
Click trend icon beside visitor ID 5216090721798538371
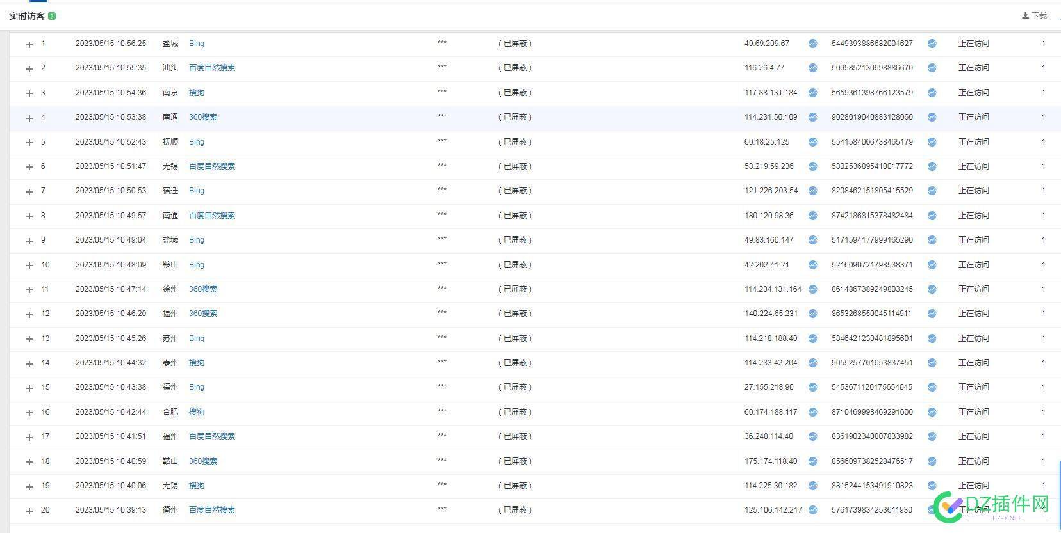932,265
